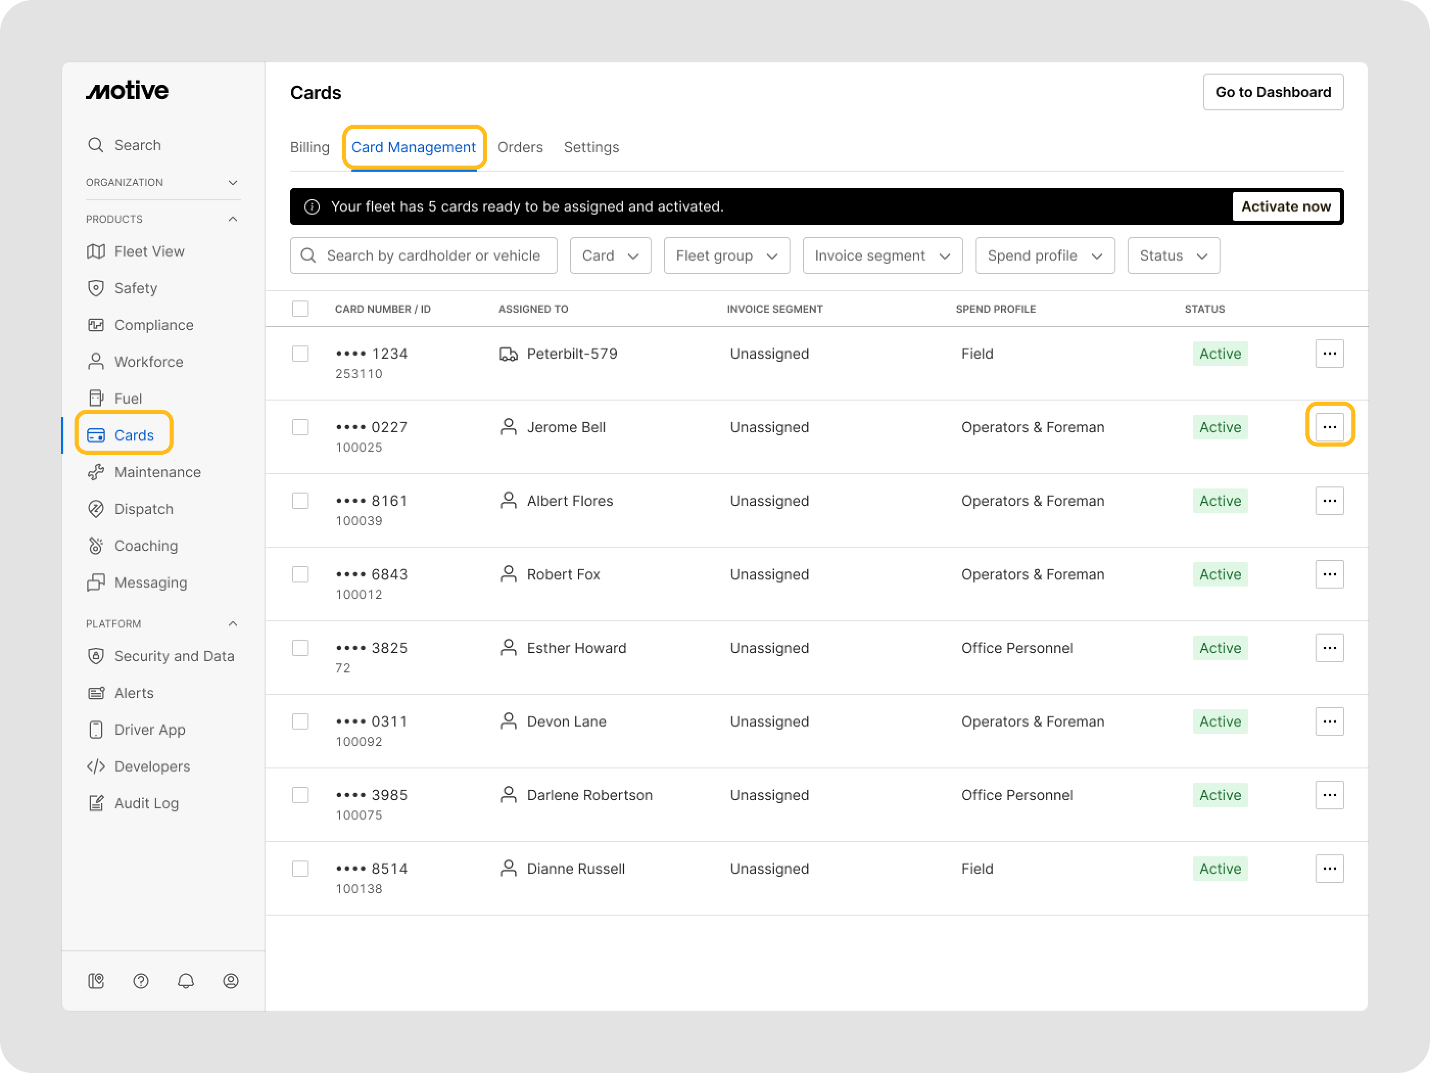
Task: Open the Billing tab
Action: click(x=309, y=148)
